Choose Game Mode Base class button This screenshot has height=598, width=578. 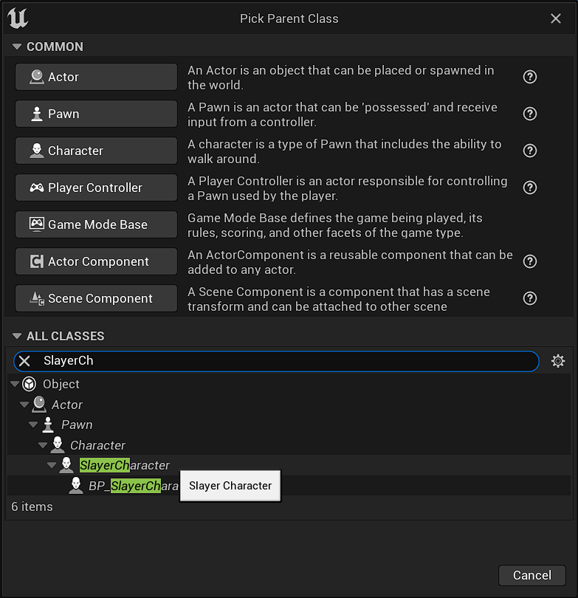coord(96,224)
